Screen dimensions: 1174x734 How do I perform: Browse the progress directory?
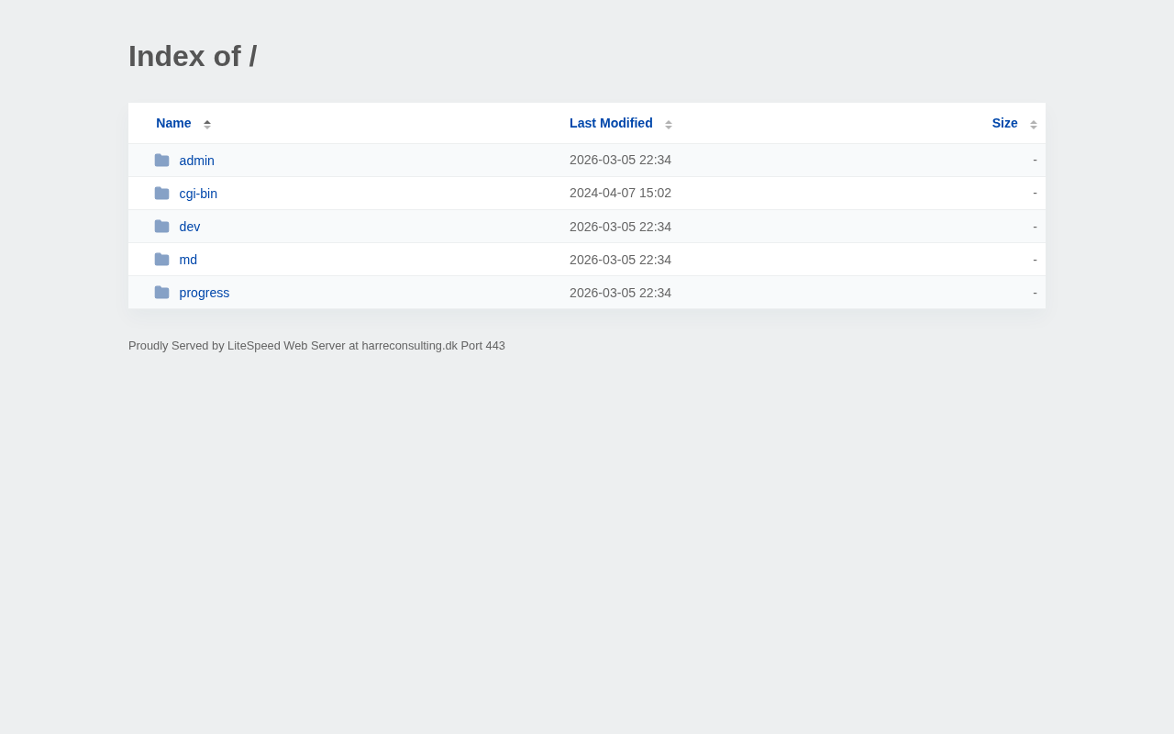[205, 293]
